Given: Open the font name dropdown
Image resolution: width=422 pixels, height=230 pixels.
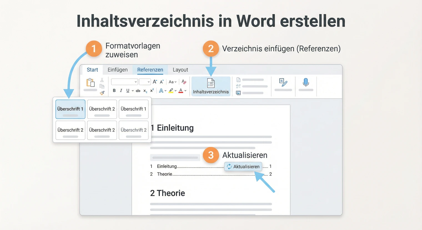Looking at the screenshot, I should (124, 82).
